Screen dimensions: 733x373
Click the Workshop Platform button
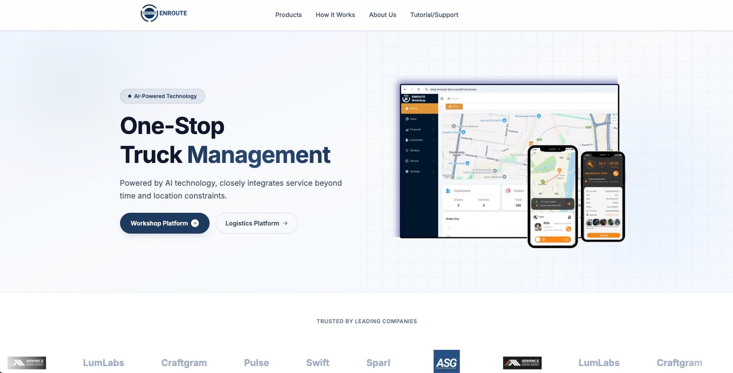pos(164,223)
